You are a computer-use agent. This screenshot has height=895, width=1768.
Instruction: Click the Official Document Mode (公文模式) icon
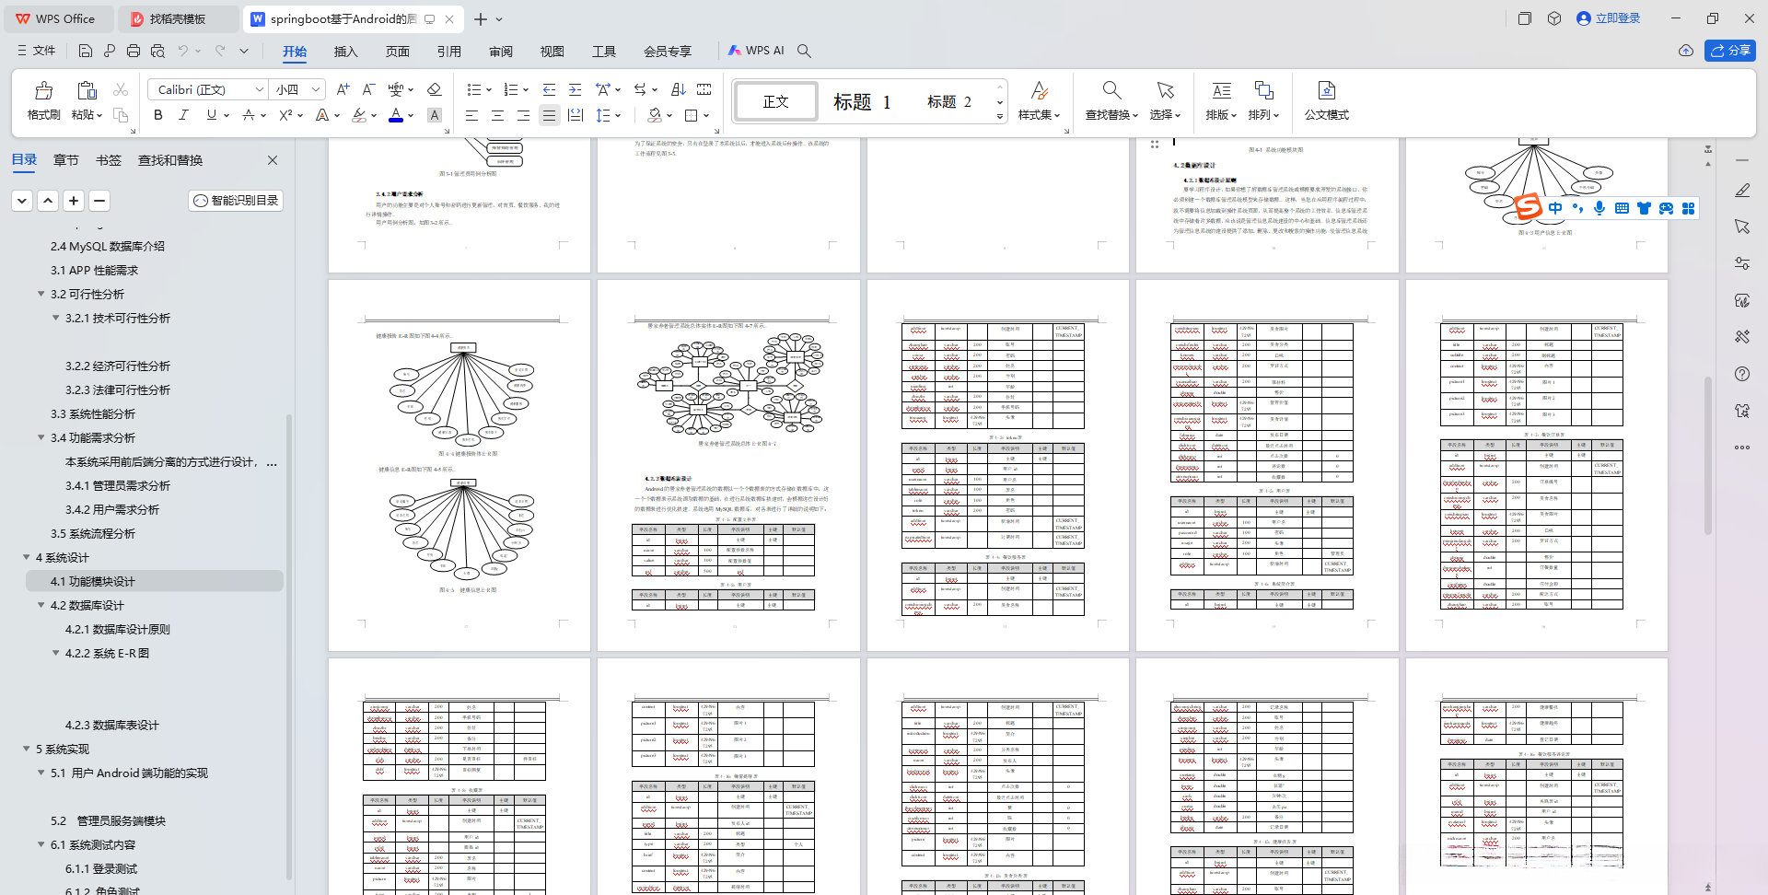coord(1326,90)
